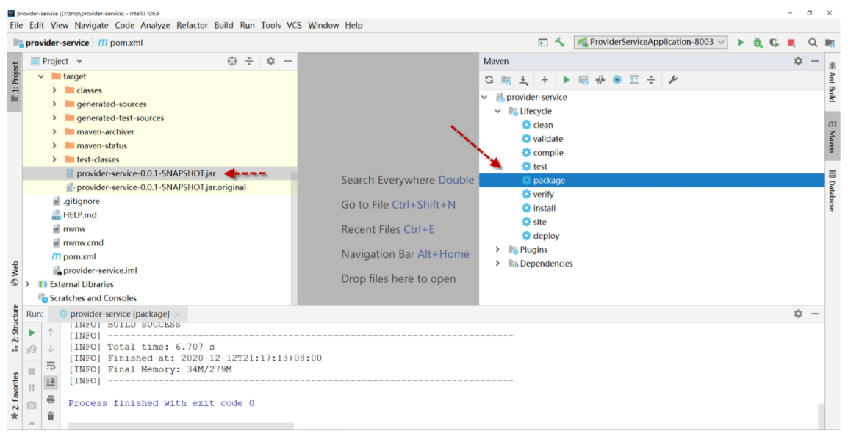Image resolution: width=848 pixels, height=437 pixels.
Task: Select the install lifecycle goal
Action: pos(544,209)
